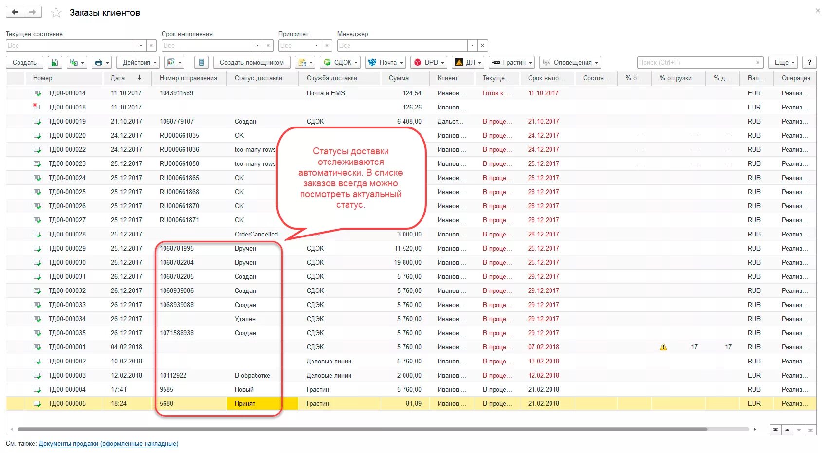Open the create-based-on icon dropdown

(x=77, y=62)
